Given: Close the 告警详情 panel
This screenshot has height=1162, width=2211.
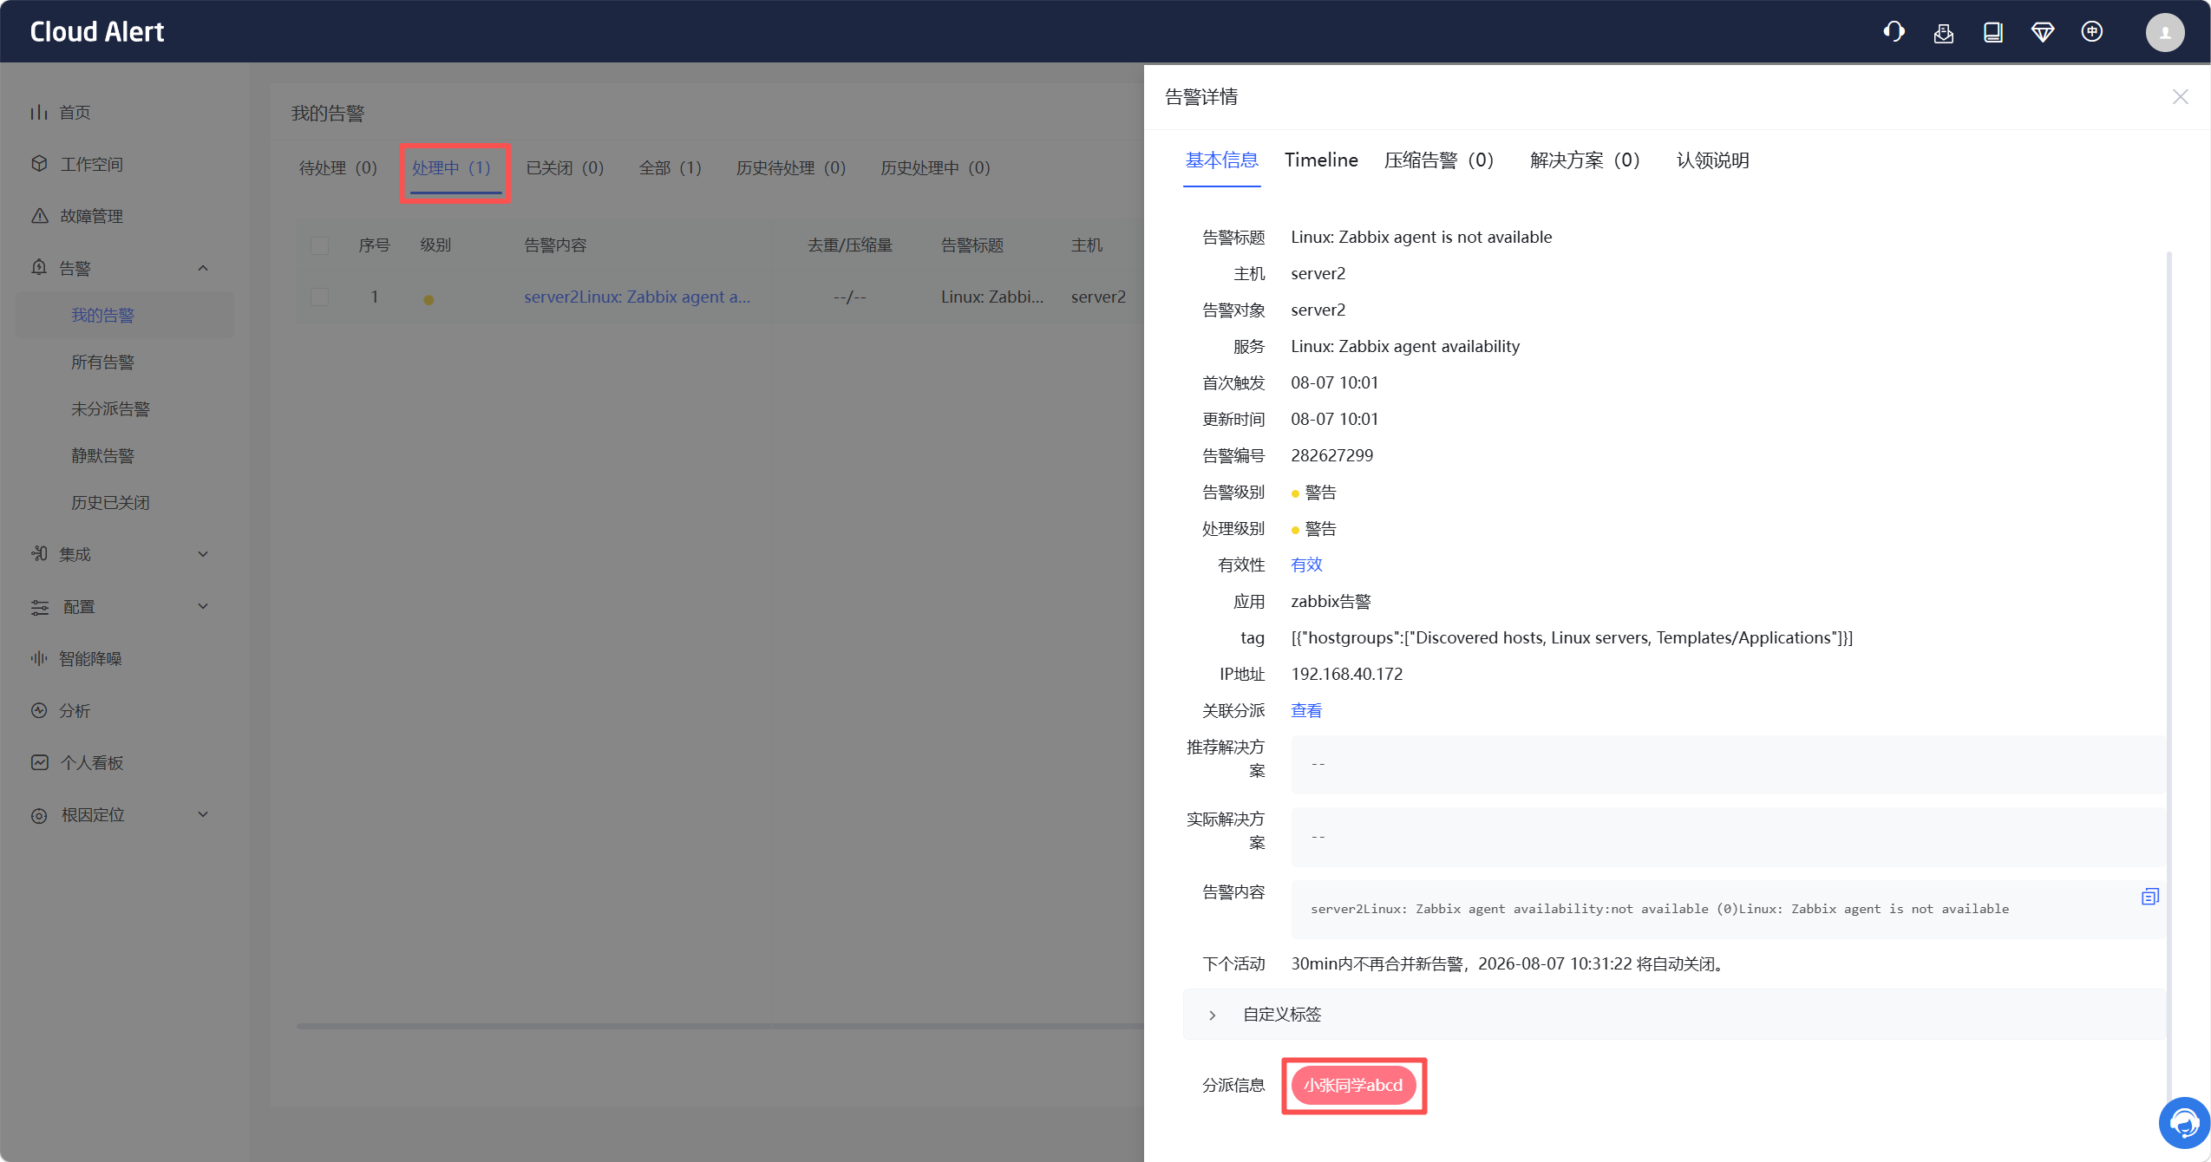Looking at the screenshot, I should coord(2180,96).
